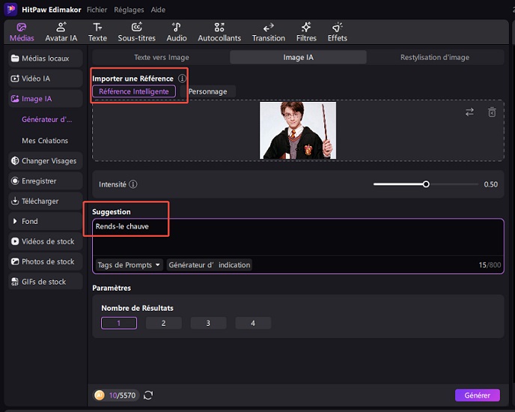This screenshot has width=515, height=412.
Task: Open Générateur d'... sub-item
Action: (x=46, y=119)
